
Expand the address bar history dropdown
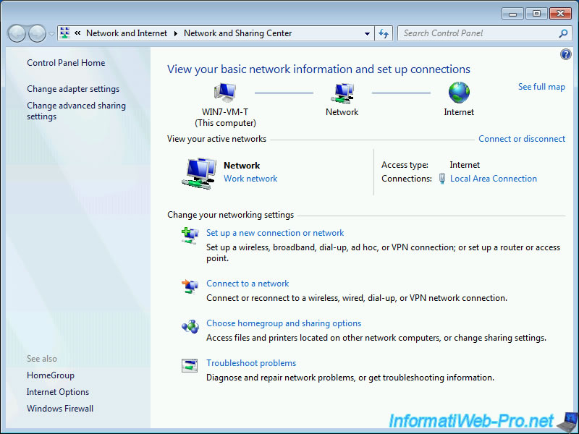click(367, 33)
